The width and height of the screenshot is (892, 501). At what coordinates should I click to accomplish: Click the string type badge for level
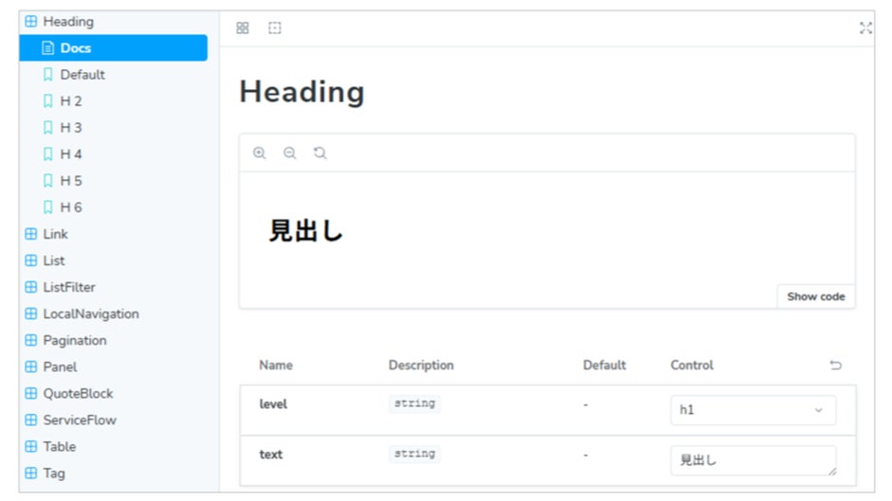pyautogui.click(x=414, y=403)
